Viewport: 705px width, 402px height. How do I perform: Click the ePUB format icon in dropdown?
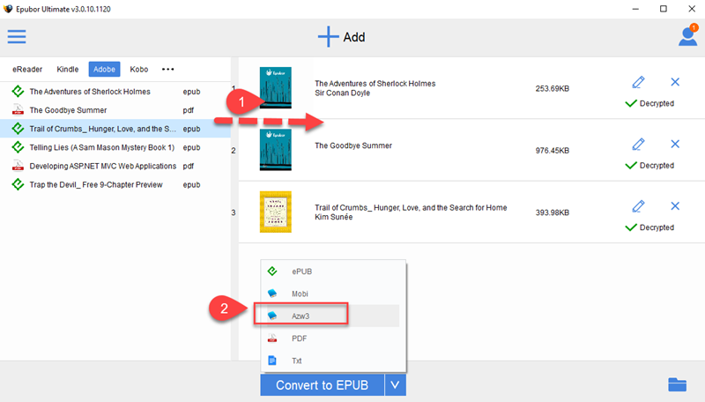point(272,272)
